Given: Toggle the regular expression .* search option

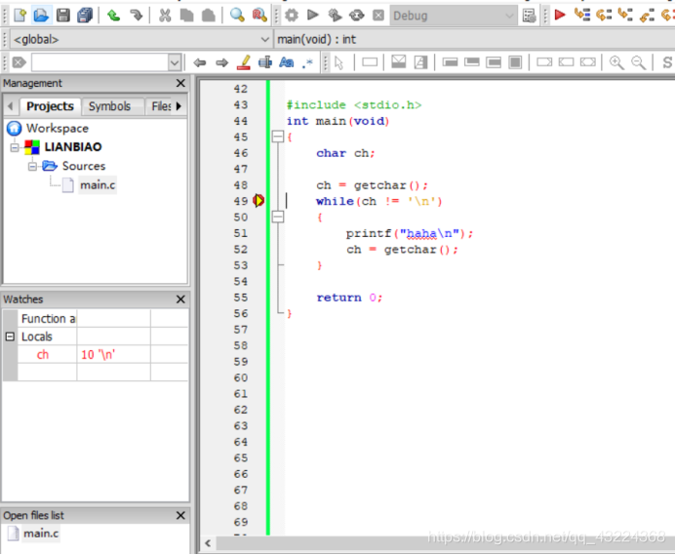Looking at the screenshot, I should click(x=307, y=62).
